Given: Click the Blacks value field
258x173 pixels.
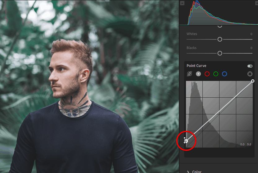Looking at the screenshot, I should pyautogui.click(x=251, y=48).
